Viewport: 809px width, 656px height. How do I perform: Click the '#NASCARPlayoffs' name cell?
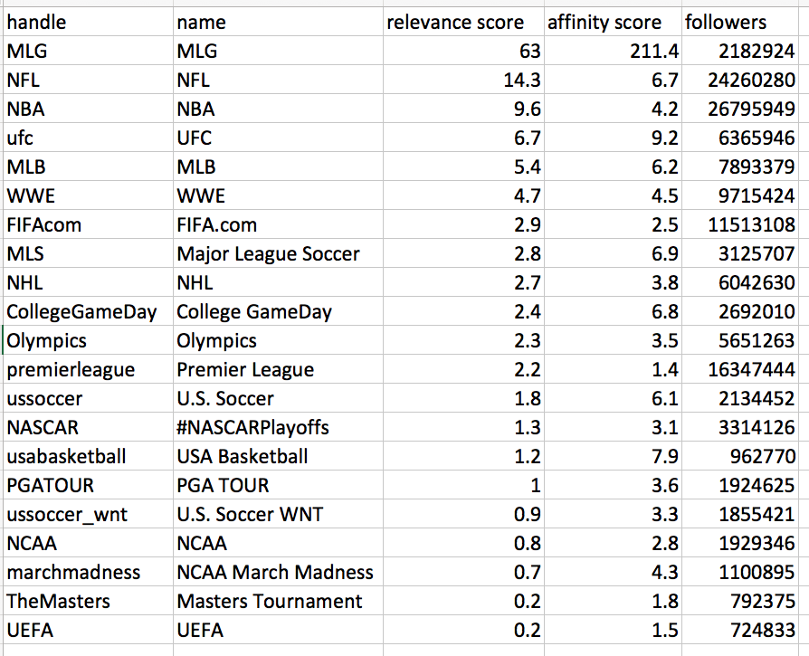click(x=278, y=427)
